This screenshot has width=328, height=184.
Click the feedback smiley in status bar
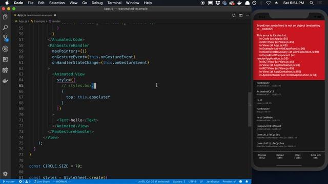coord(240,182)
